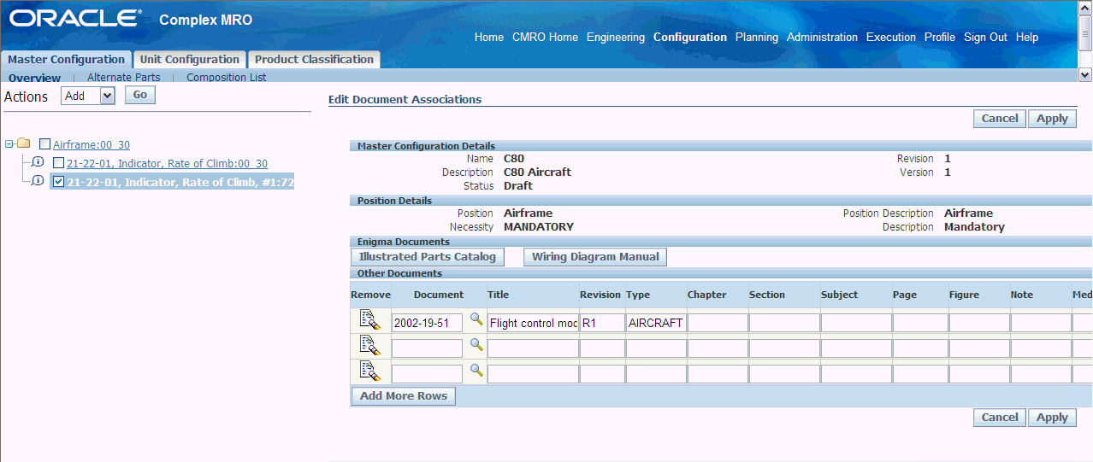The width and height of the screenshot is (1093, 462).
Task: Open the Actions Add dropdown
Action: (x=88, y=96)
